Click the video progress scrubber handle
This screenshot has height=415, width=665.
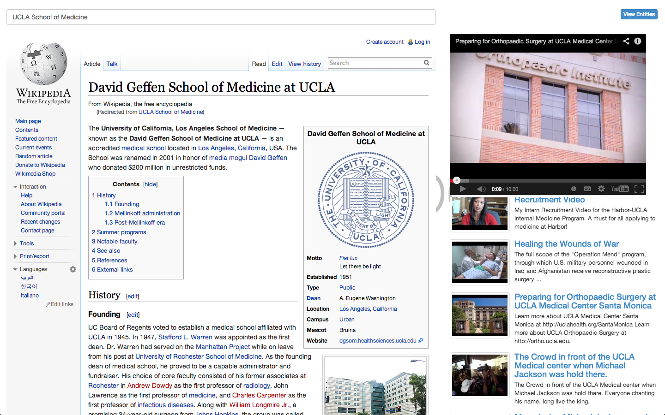[457, 180]
